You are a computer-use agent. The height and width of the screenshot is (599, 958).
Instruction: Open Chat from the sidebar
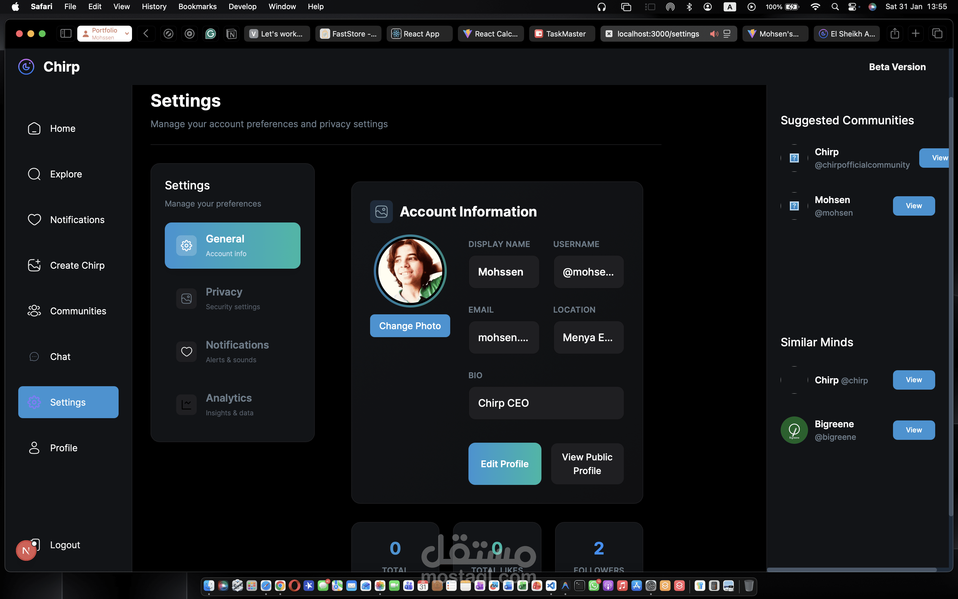pyautogui.click(x=60, y=357)
